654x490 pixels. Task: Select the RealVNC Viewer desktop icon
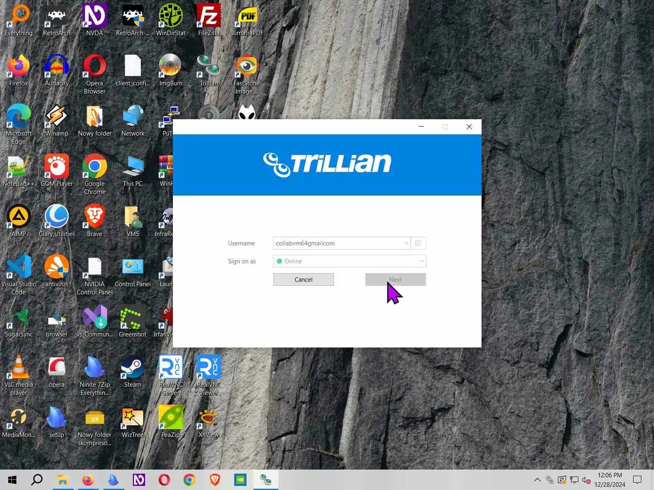click(209, 376)
